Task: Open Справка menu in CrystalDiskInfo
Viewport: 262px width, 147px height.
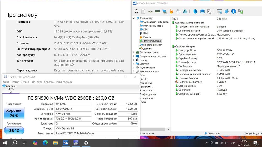Action: (x=49, y=82)
